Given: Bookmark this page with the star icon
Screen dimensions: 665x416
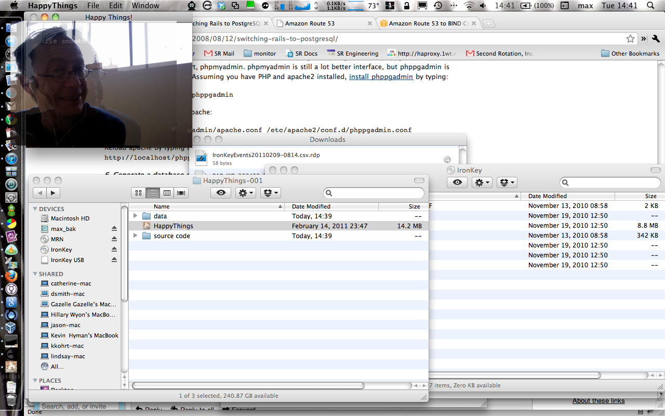Looking at the screenshot, I should click(630, 38).
